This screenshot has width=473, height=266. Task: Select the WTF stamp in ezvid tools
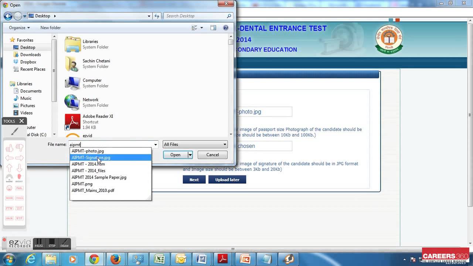[x=19, y=218]
